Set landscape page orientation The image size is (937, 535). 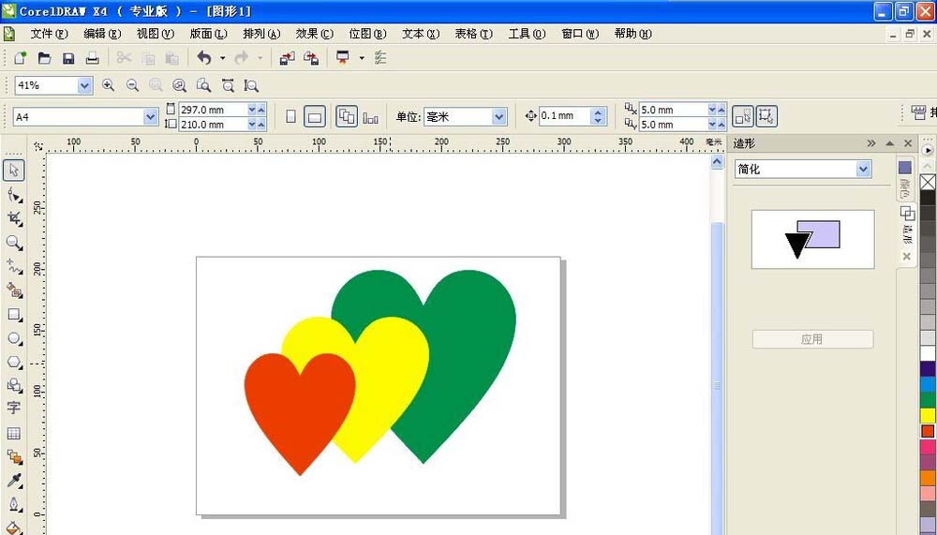tap(314, 116)
